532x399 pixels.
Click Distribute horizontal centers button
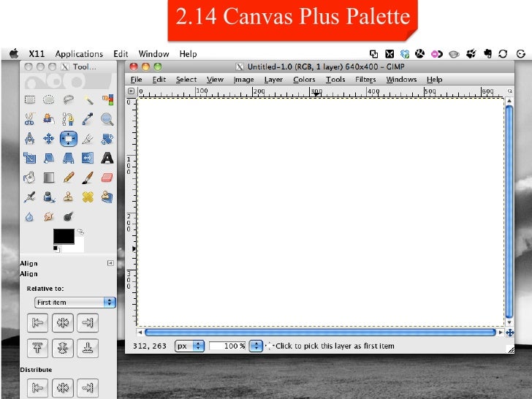[x=63, y=388]
